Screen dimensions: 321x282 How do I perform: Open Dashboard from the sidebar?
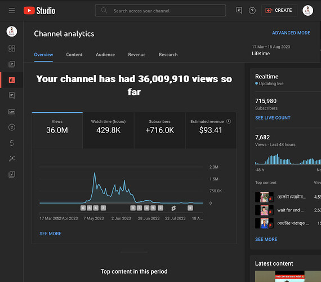point(12,49)
